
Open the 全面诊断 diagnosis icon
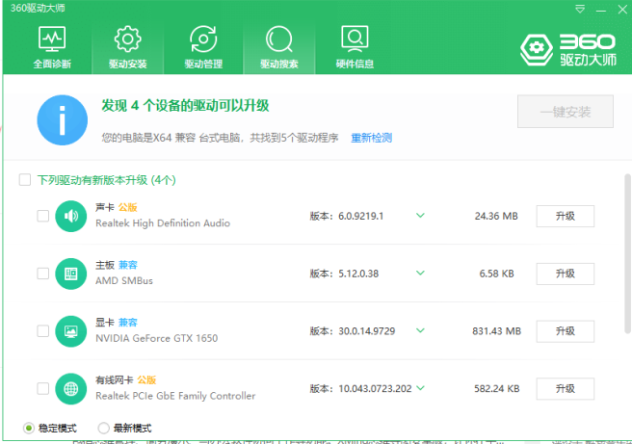click(50, 40)
